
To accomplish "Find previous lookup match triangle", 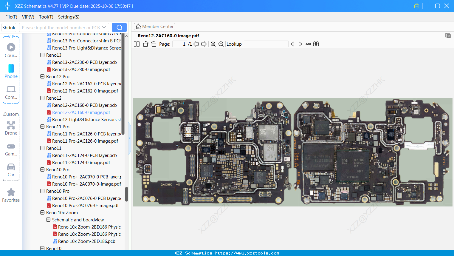I will coord(292,44).
